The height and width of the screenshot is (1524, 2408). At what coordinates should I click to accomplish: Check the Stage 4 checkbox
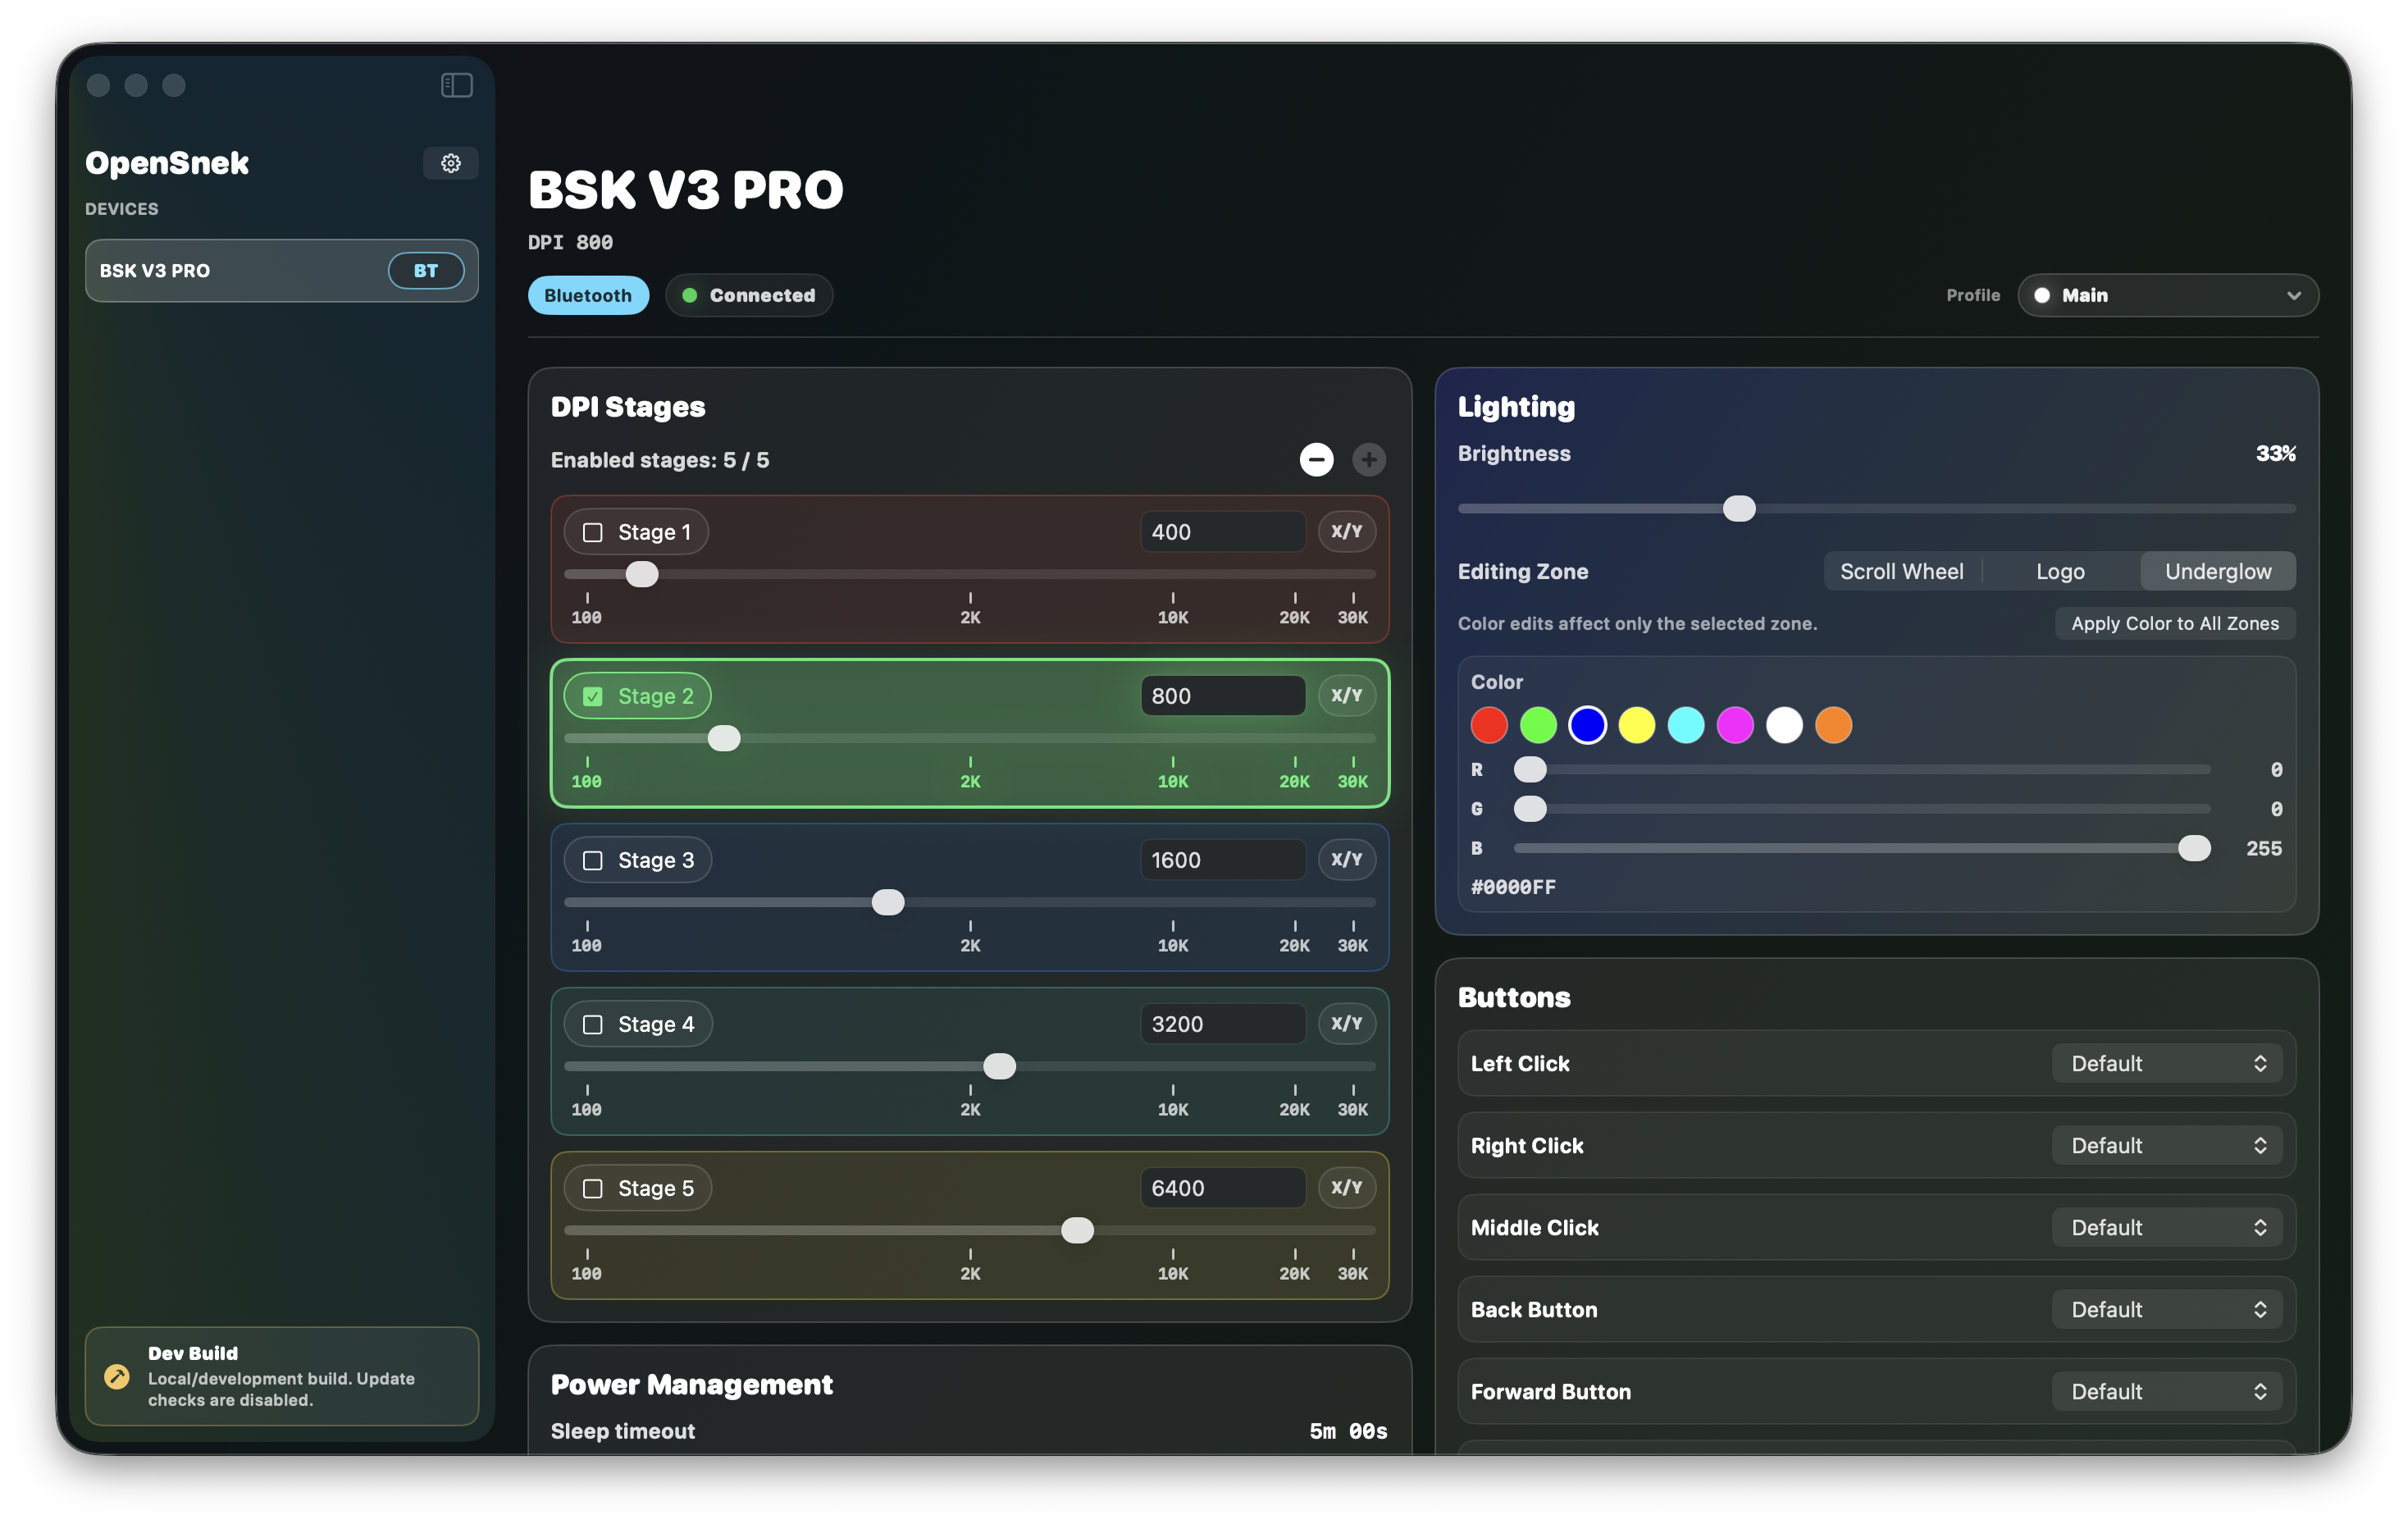[x=593, y=1024]
